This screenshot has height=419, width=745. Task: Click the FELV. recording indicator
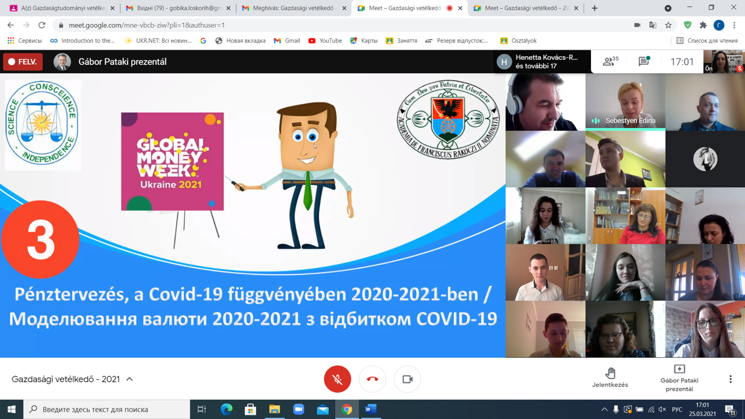pos(23,62)
